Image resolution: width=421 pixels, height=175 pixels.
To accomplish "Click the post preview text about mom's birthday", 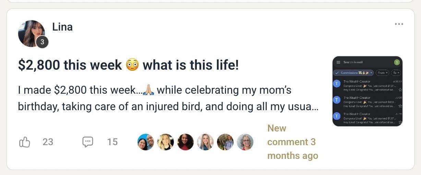I will point(168,98).
